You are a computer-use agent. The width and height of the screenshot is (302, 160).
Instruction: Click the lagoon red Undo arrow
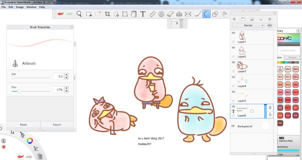pos(20,157)
